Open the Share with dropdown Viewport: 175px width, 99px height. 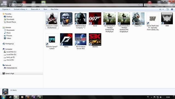35,9
